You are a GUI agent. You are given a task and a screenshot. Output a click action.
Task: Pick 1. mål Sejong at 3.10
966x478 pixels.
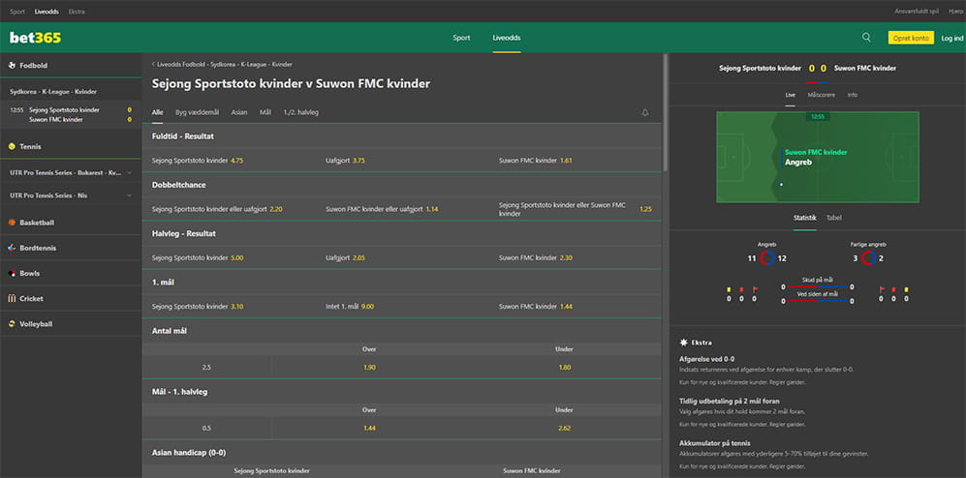[229, 307]
